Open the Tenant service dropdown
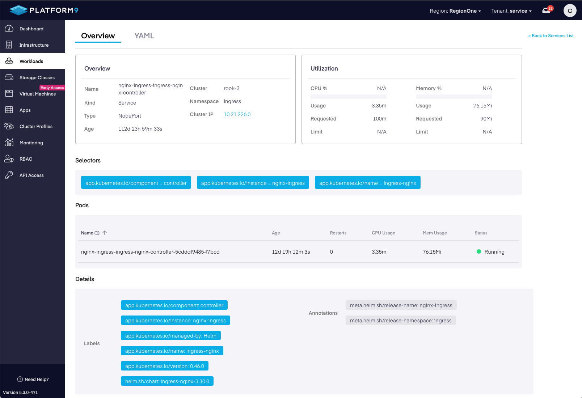 tap(511, 11)
